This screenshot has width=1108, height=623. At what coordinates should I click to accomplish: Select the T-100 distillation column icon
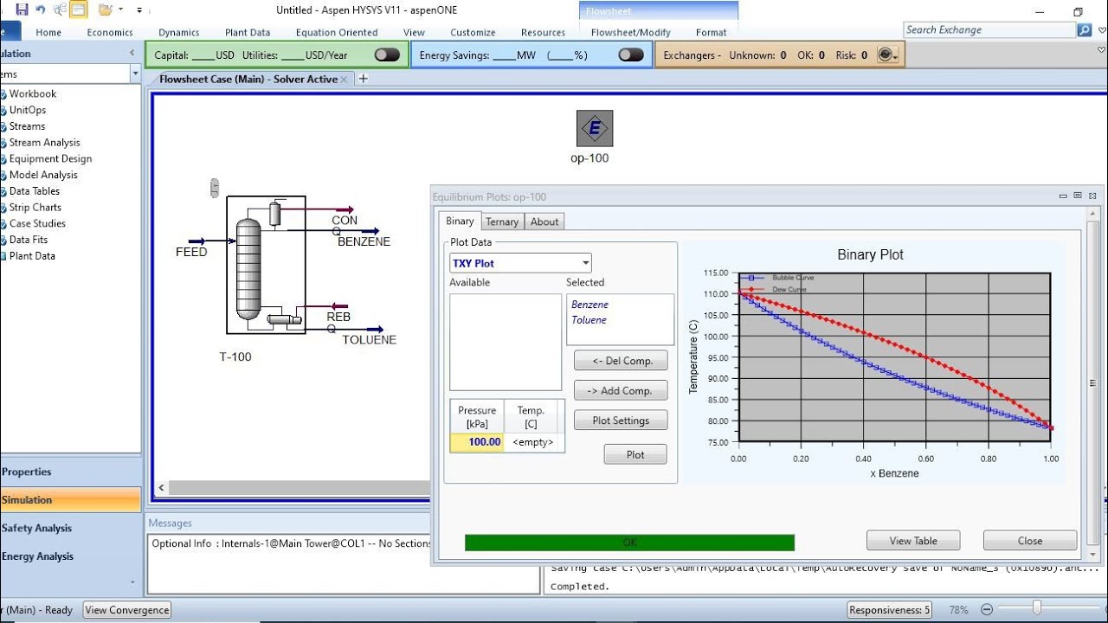(x=248, y=267)
